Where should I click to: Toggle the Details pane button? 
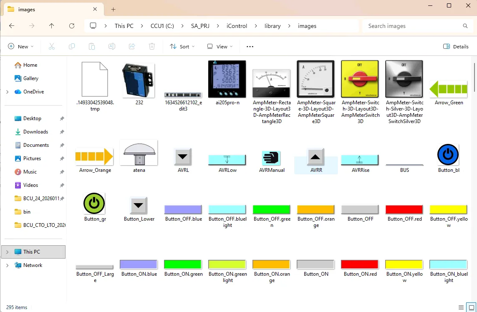(x=456, y=47)
